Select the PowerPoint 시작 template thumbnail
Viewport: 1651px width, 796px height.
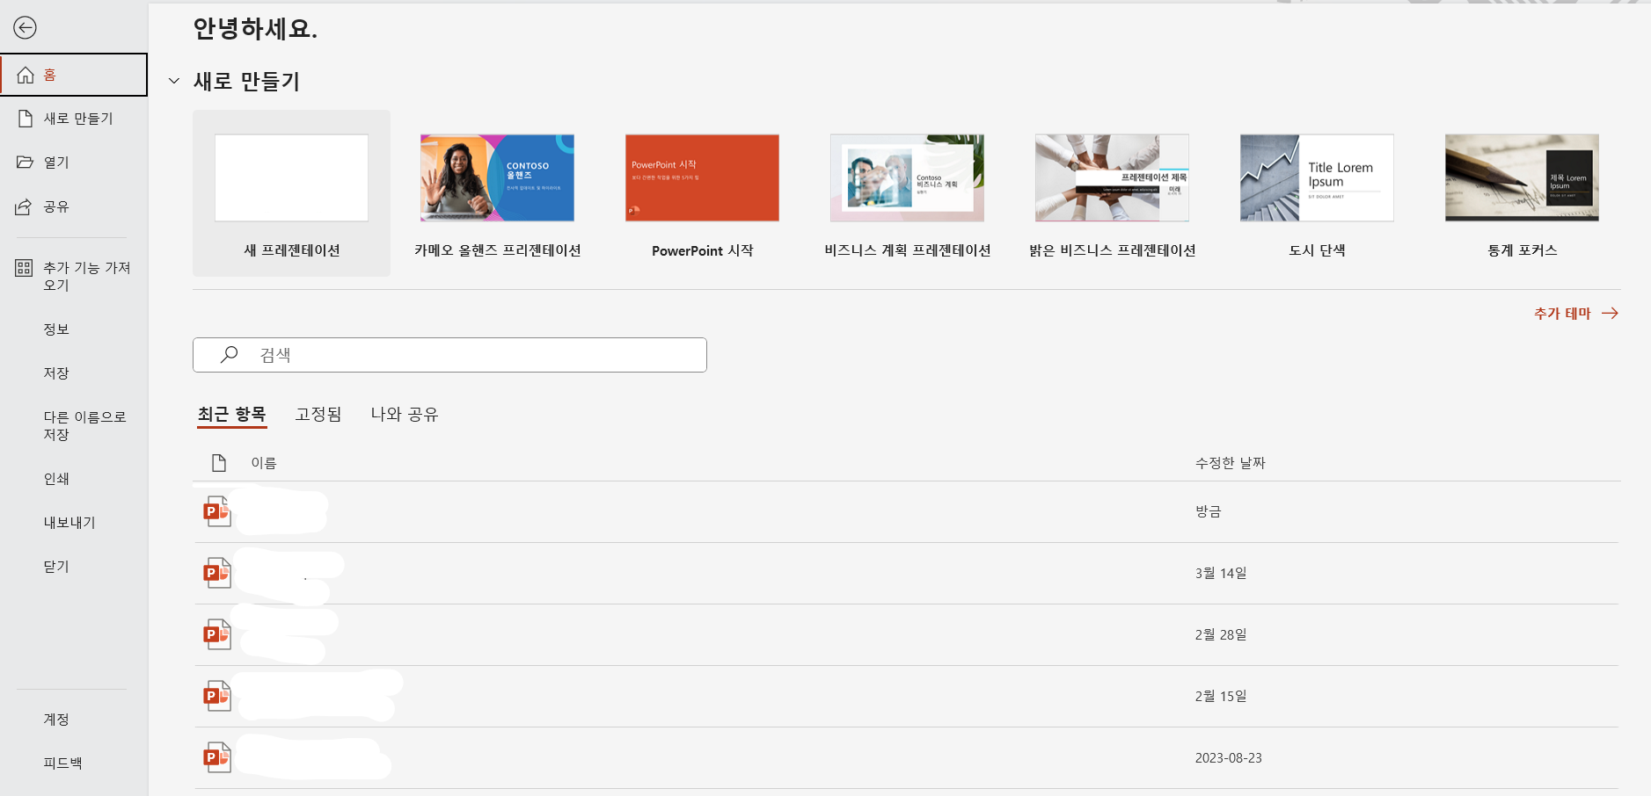(702, 177)
